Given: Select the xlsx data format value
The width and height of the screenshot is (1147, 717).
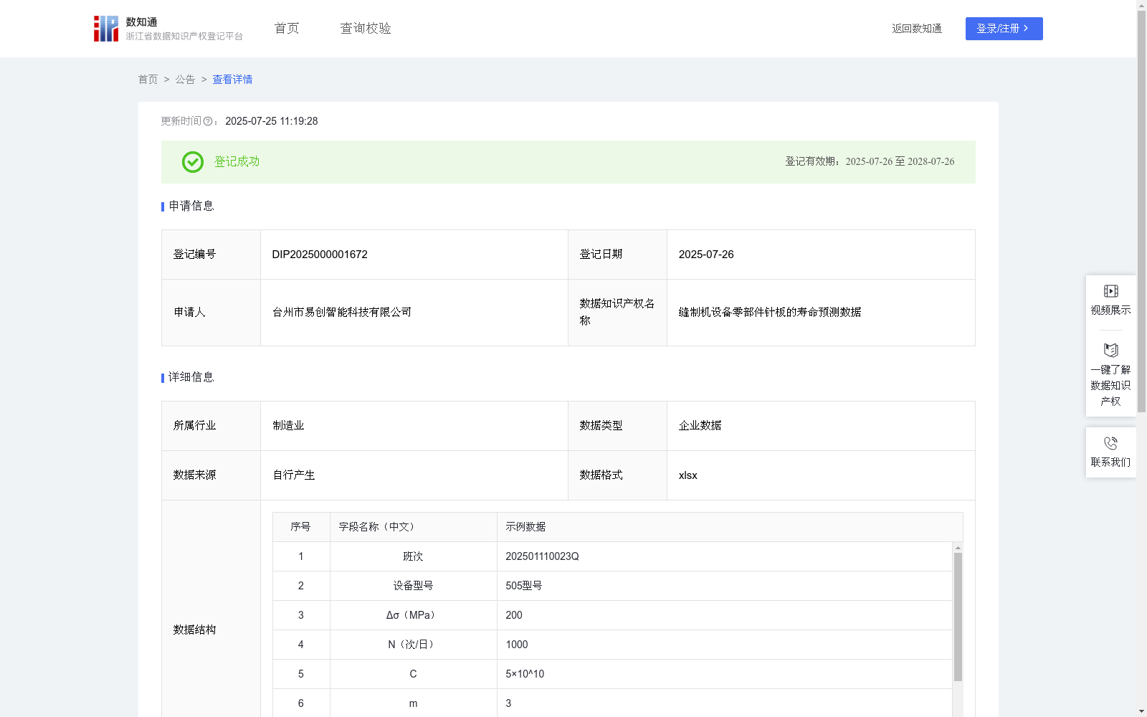Looking at the screenshot, I should 687,475.
